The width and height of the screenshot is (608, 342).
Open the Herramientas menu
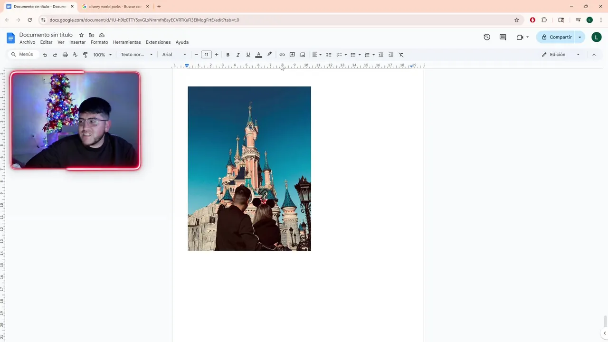click(127, 42)
